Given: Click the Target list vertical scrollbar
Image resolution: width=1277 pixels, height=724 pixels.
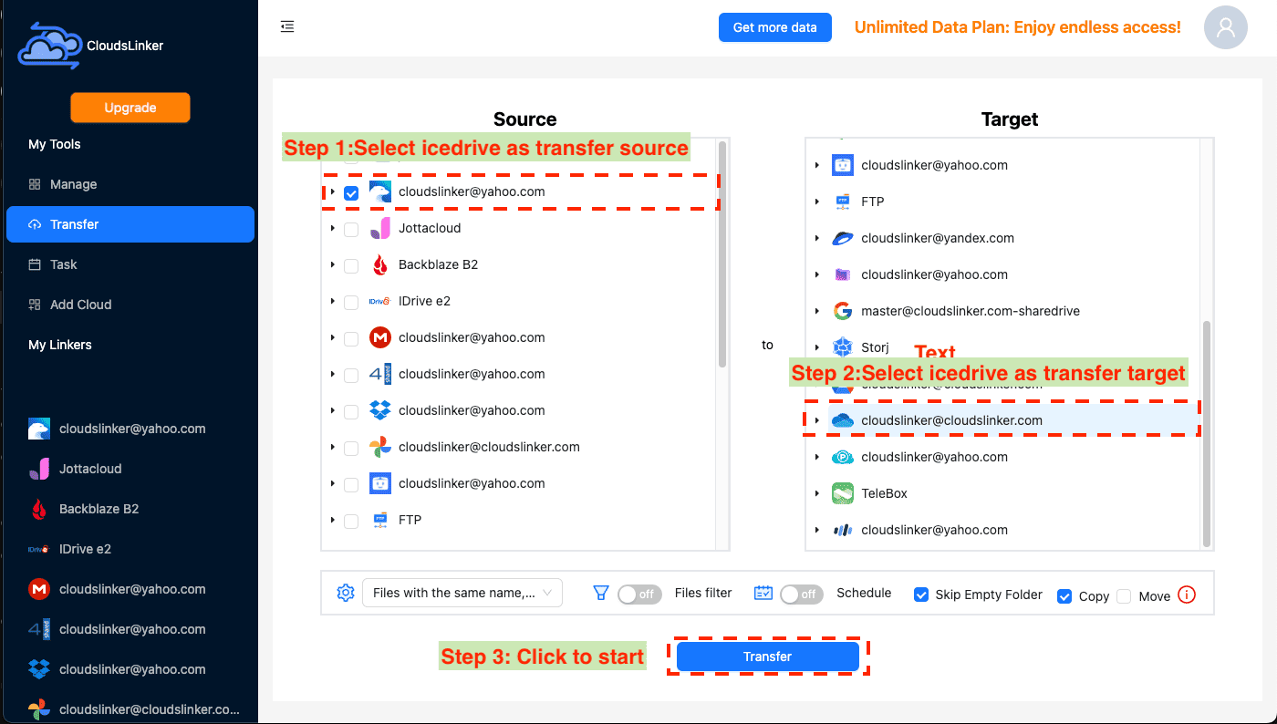Looking at the screenshot, I should (x=1207, y=433).
